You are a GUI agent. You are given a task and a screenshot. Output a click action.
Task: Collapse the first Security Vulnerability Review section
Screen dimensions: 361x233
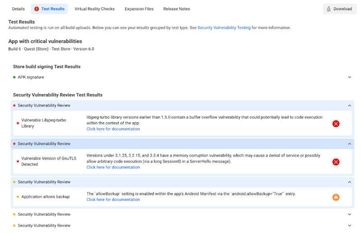coord(349,106)
